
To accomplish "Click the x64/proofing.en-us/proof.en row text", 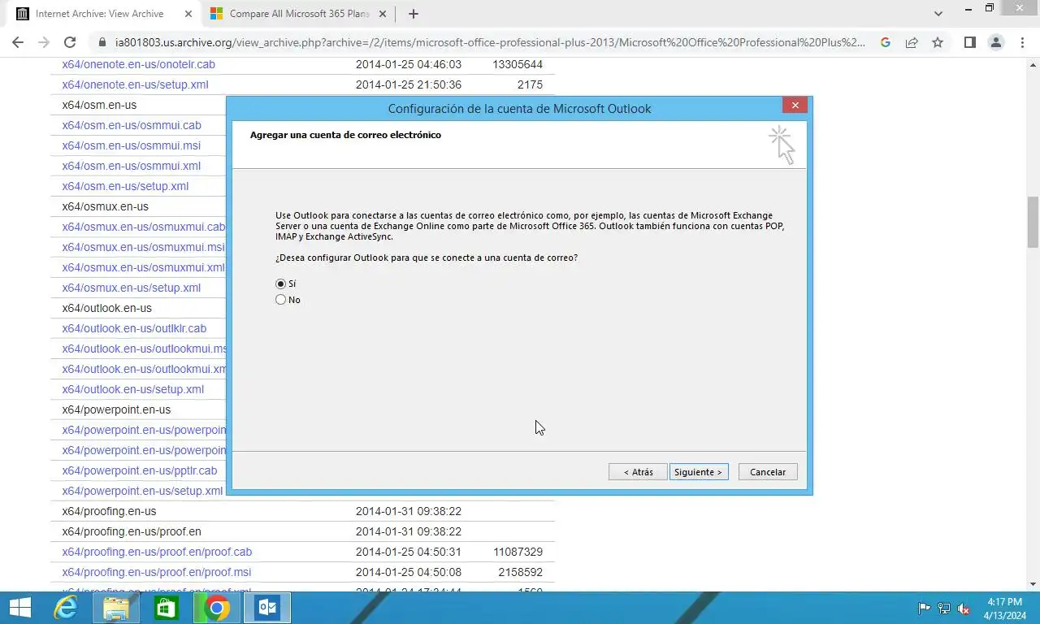I will coord(132,531).
